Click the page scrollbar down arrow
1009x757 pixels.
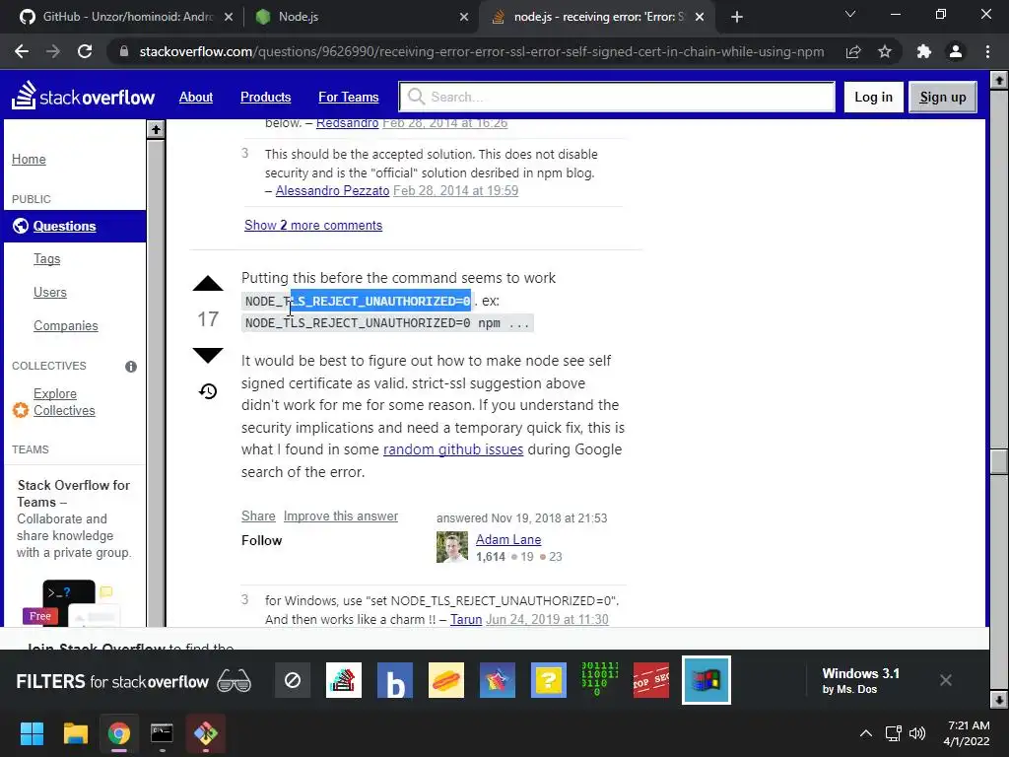coord(999,699)
